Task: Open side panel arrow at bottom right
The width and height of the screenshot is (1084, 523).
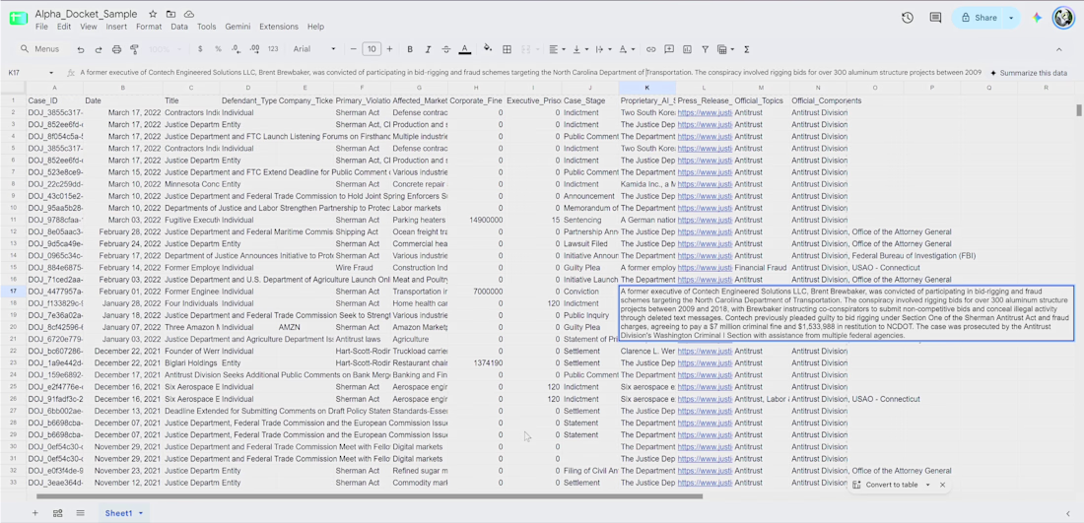Action: pyautogui.click(x=1068, y=512)
